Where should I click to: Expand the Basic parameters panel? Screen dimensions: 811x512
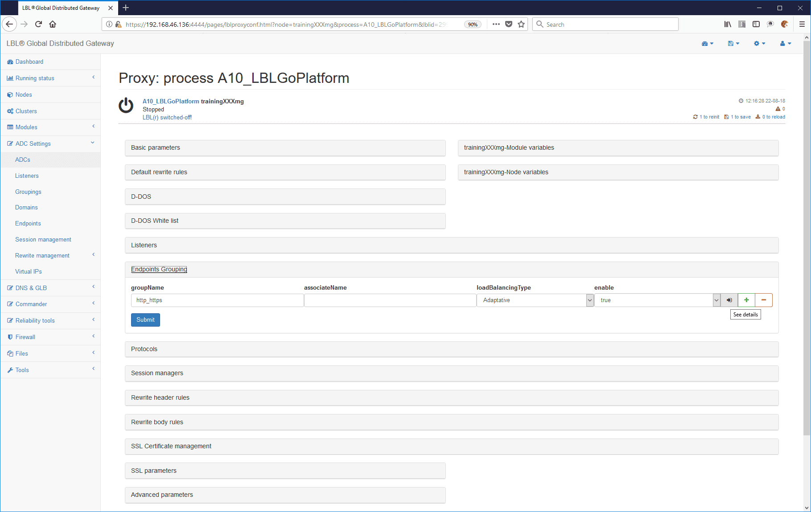pos(285,148)
